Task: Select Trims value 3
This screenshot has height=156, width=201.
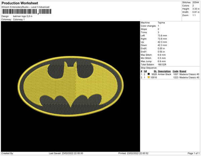Action: 158,32
